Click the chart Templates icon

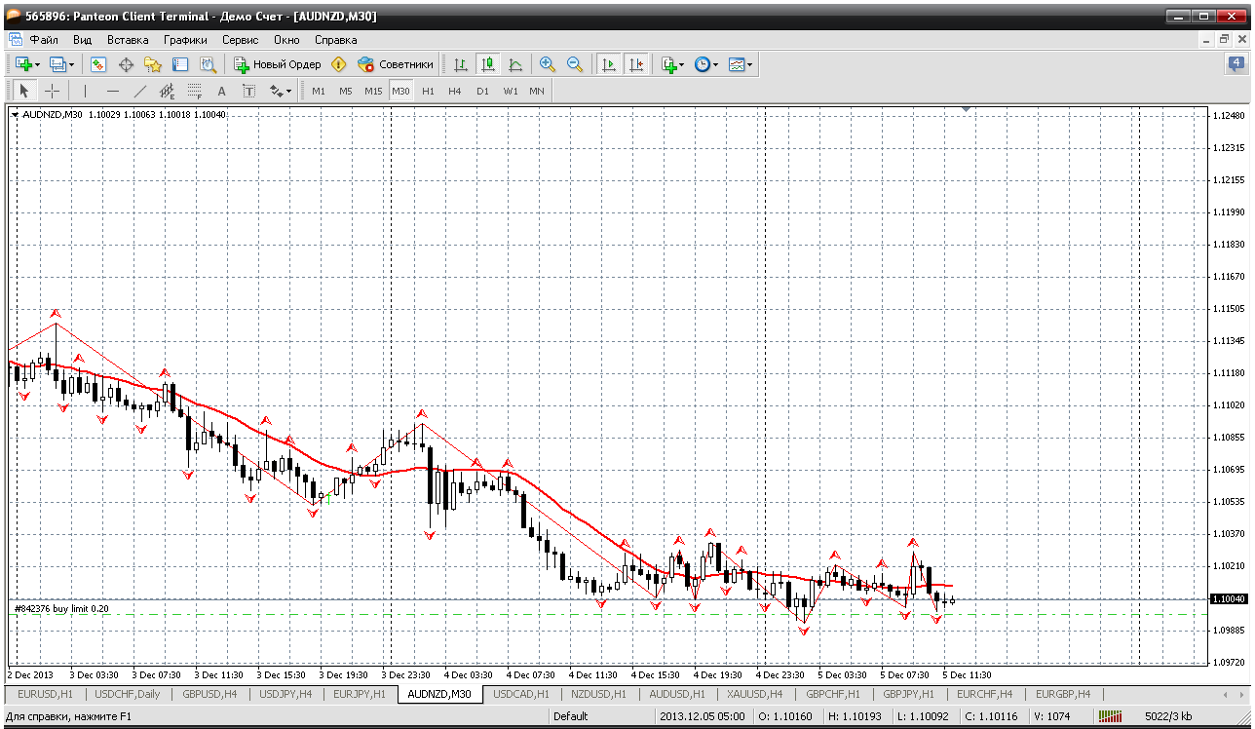[737, 64]
